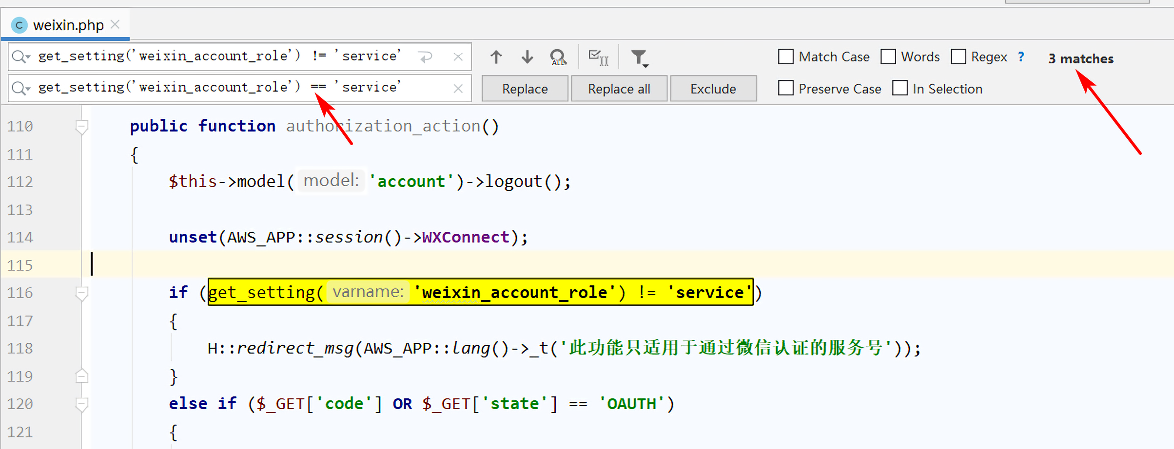Click Find All occurrences icon

point(558,57)
